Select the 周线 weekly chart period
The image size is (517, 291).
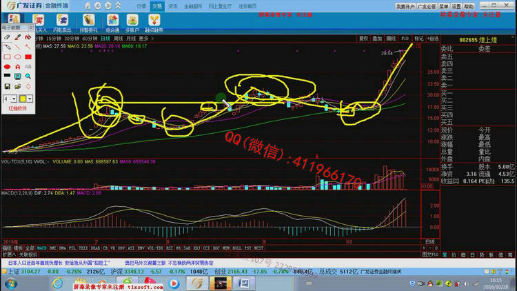[x=118, y=39]
